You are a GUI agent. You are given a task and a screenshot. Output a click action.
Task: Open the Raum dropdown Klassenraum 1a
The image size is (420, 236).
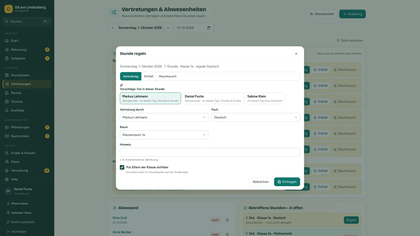[x=164, y=135]
